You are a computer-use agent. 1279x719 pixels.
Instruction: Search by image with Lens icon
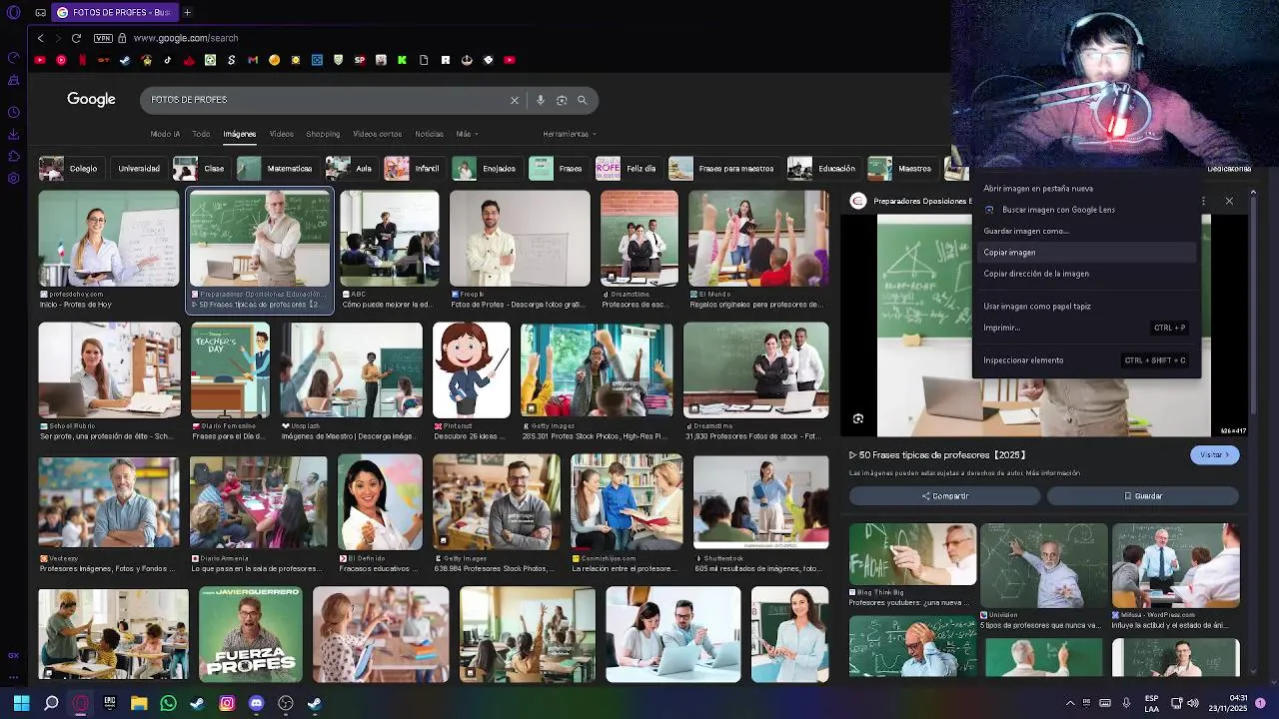pos(562,100)
